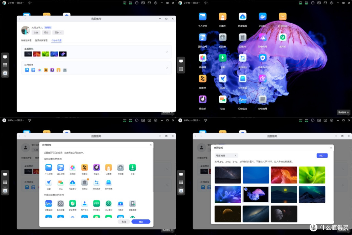Launch AI助手 app on jellyfish desktop
Screen dimensions: 352x235
[x=262, y=79]
